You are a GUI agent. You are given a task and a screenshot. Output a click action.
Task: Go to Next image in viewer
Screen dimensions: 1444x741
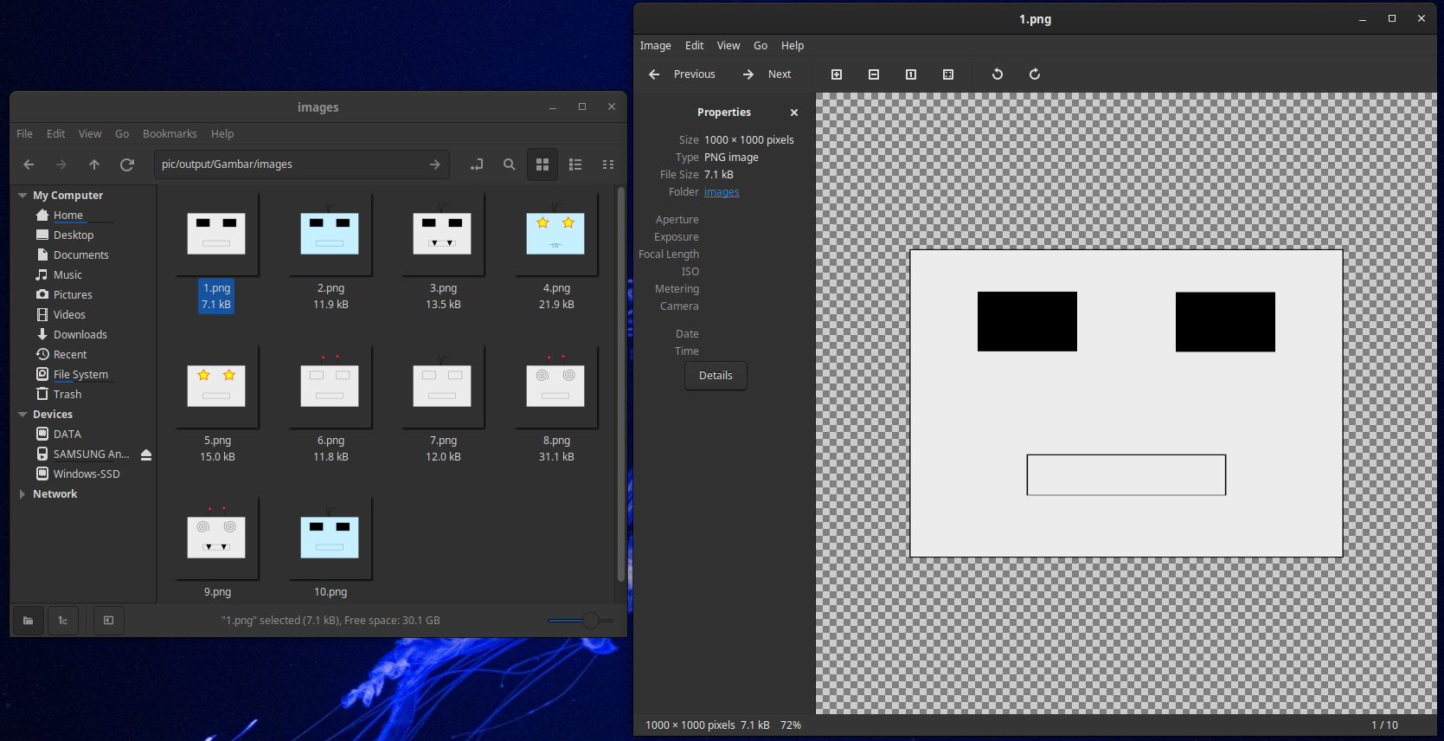coord(767,74)
